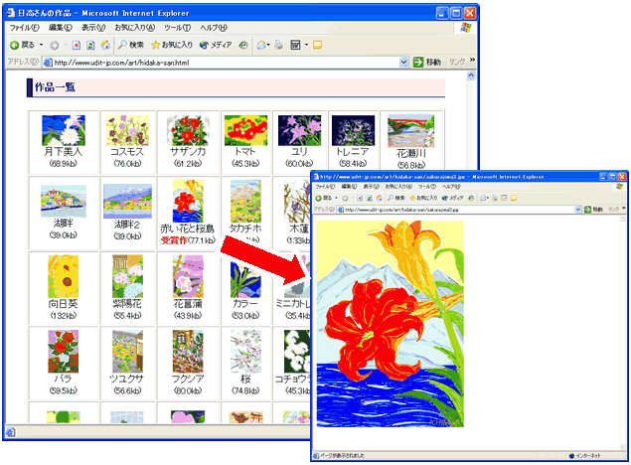Viewport: 631px width, 465px height.
Task: Open the サザンカ artwork thumbnail
Action: tap(188, 130)
